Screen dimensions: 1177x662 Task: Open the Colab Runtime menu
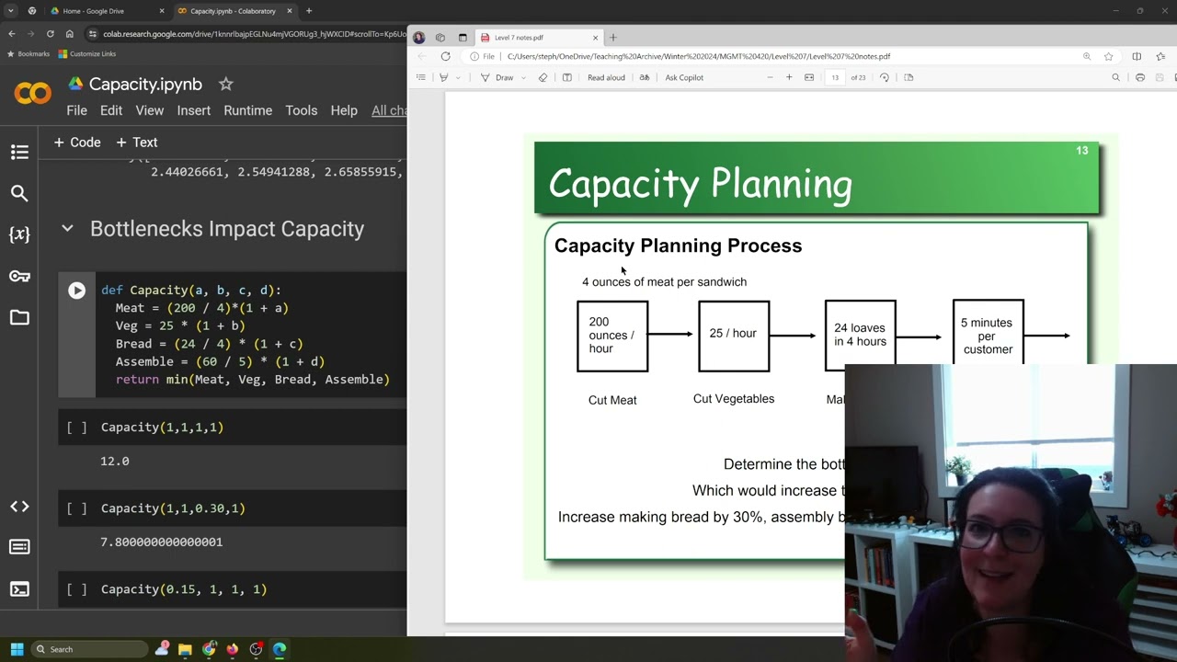tap(248, 110)
